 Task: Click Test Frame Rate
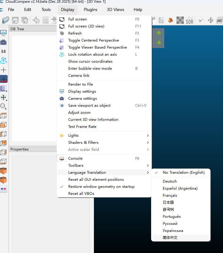pyautogui.click(x=104, y=127)
